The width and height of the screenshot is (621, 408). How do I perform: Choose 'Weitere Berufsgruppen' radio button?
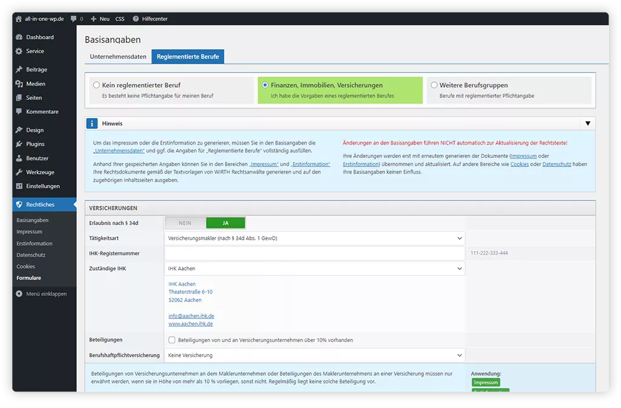pyautogui.click(x=434, y=85)
